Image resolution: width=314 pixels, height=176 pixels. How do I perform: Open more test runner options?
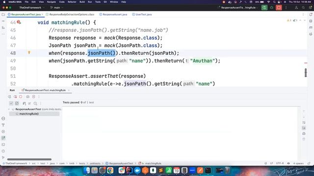[x=41, y=103]
